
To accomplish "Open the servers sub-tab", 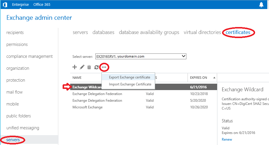I will coord(80,32).
